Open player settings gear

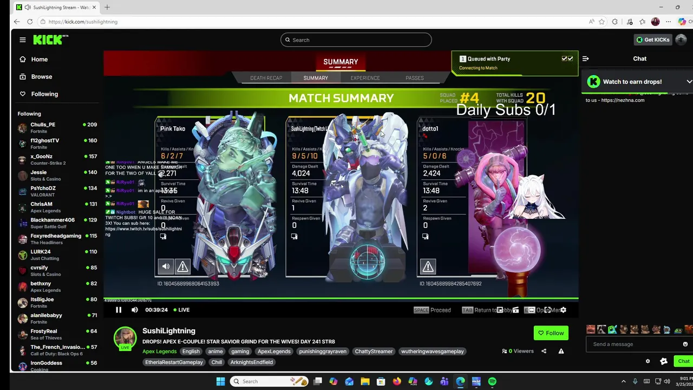coord(564,310)
